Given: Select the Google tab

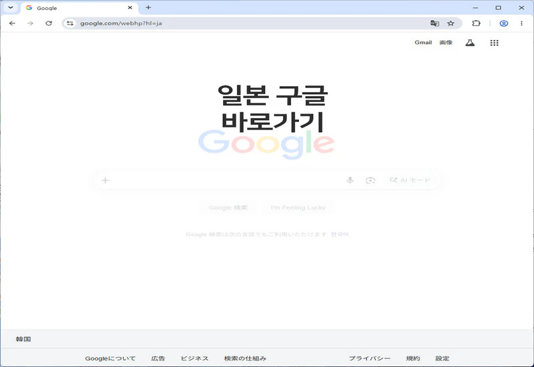Looking at the screenshot, I should pyautogui.click(x=79, y=8).
